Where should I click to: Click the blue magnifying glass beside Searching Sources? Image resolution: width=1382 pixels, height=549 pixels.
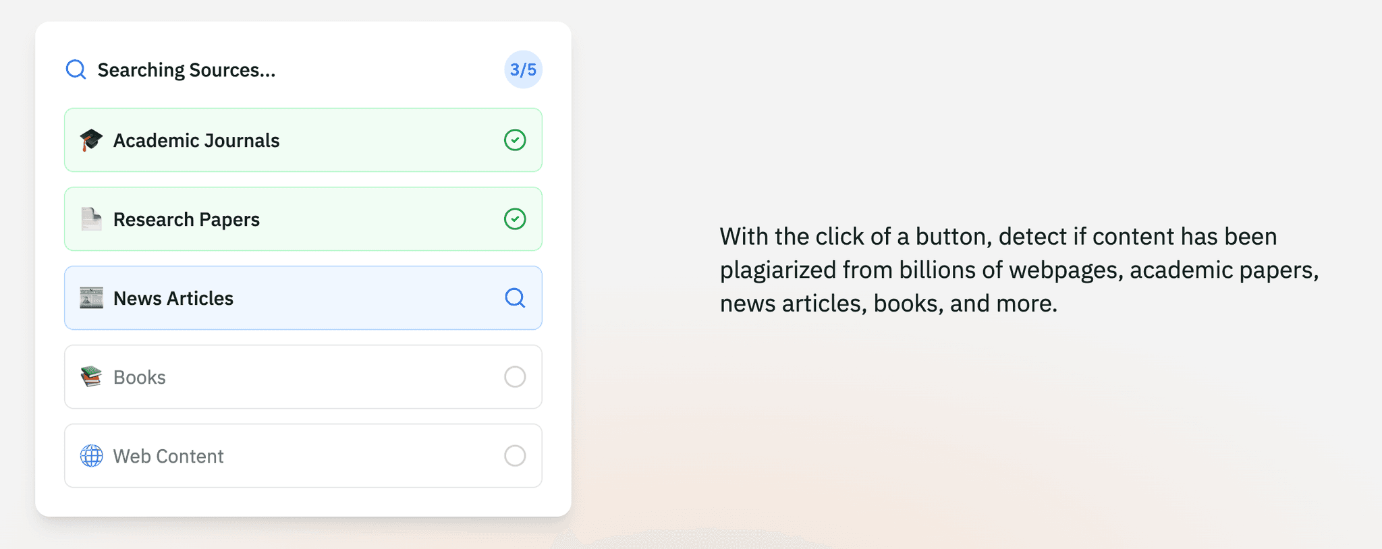click(76, 69)
